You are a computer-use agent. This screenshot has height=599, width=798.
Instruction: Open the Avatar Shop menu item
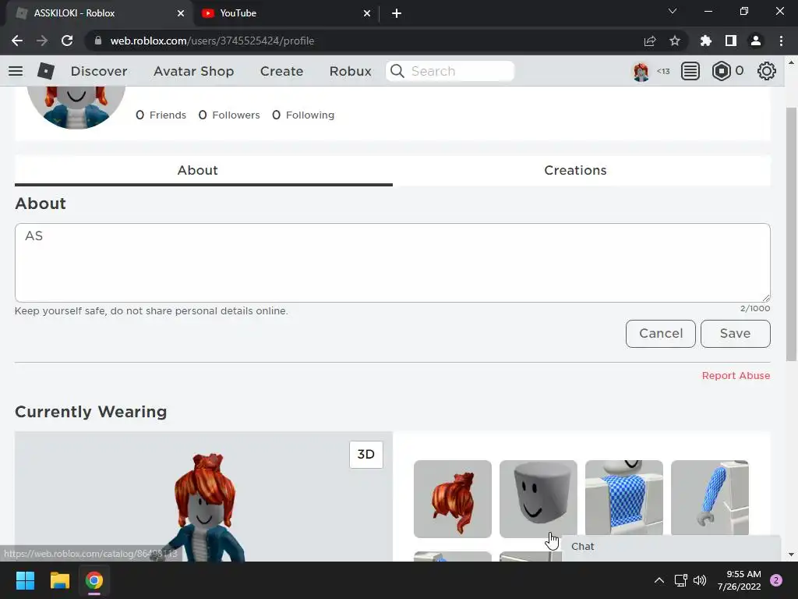tap(193, 71)
